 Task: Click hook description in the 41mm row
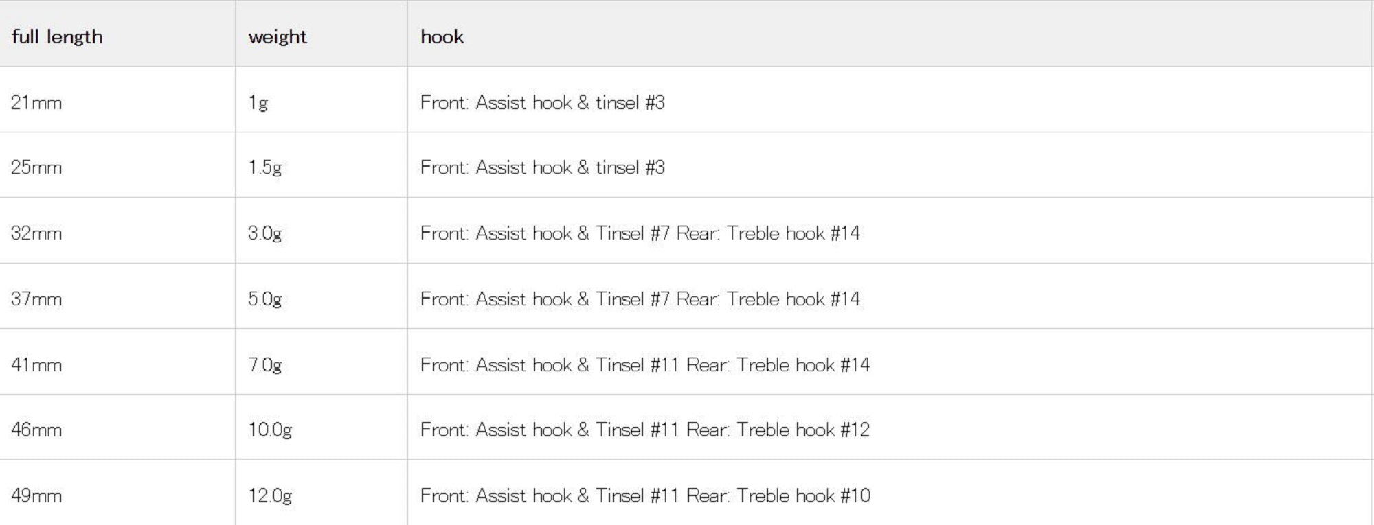tap(645, 364)
